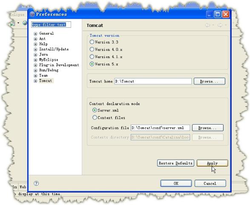
Task: Expand the Help tree node
Action: coord(35,44)
